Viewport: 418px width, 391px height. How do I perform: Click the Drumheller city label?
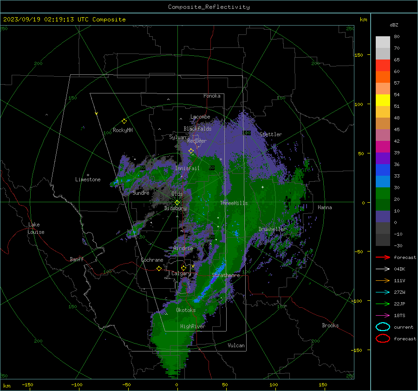point(272,229)
